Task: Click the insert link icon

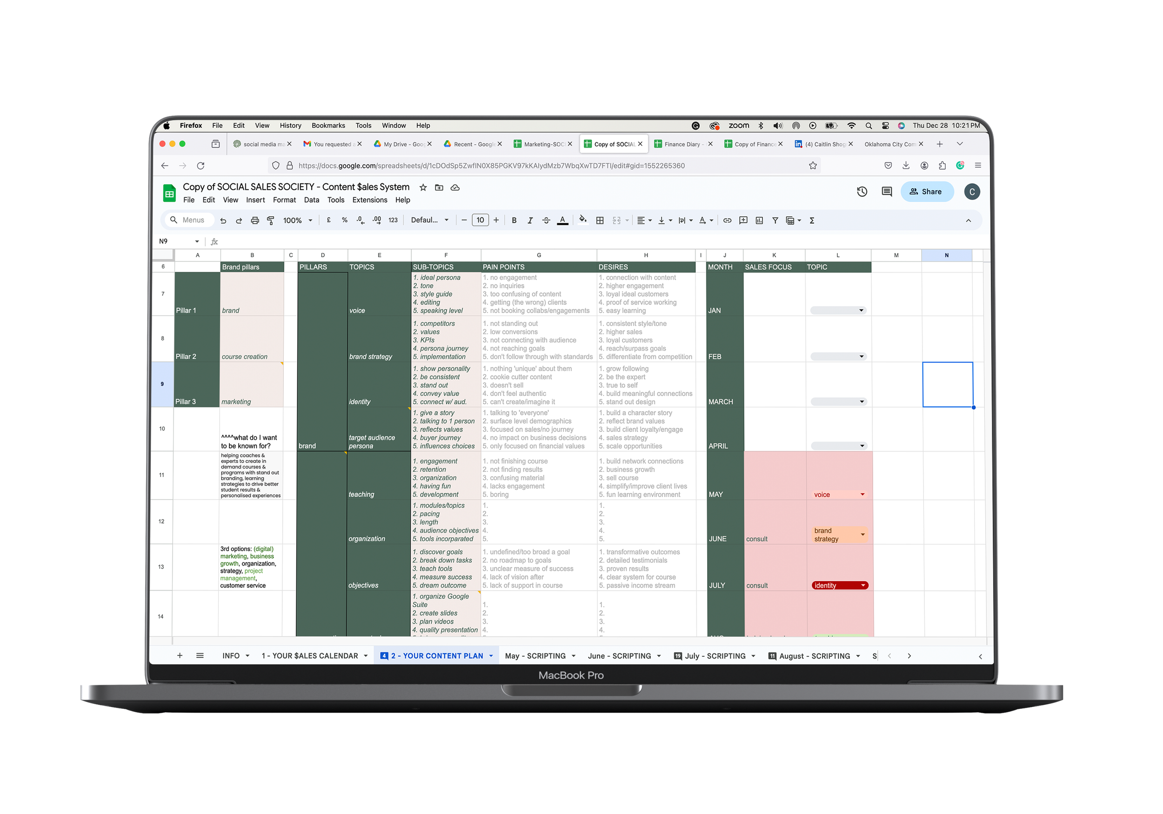Action: (x=727, y=220)
